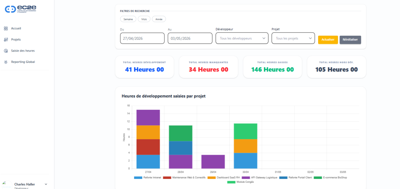
Task: Open the Développeur dropdown
Action: [x=242, y=38]
